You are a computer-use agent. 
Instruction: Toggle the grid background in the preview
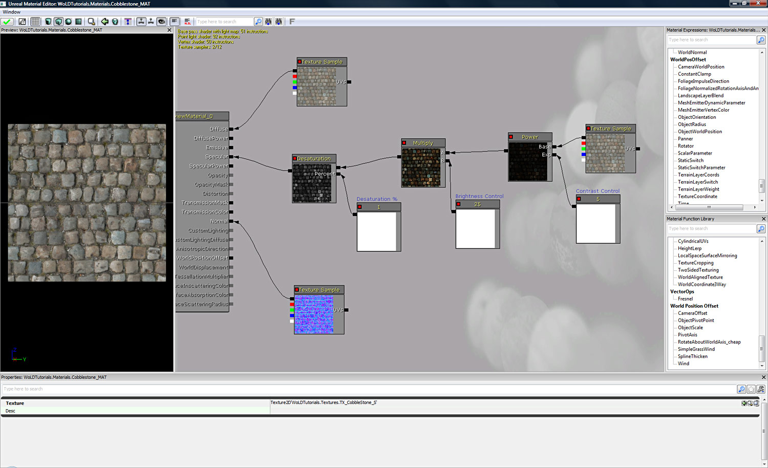point(35,21)
